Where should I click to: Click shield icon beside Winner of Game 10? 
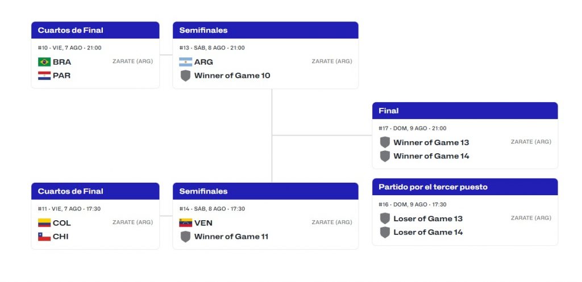tap(186, 75)
